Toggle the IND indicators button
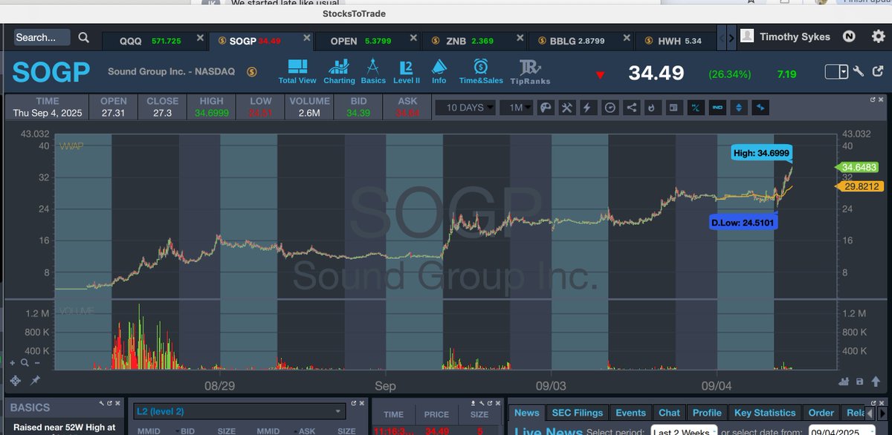The width and height of the screenshot is (892, 435). [718, 108]
